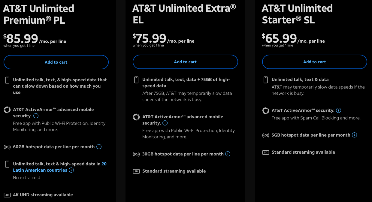Screen dimensions: 372x202
Task: Click info icon for Premium ActiveArmor security
Action: 36,116
